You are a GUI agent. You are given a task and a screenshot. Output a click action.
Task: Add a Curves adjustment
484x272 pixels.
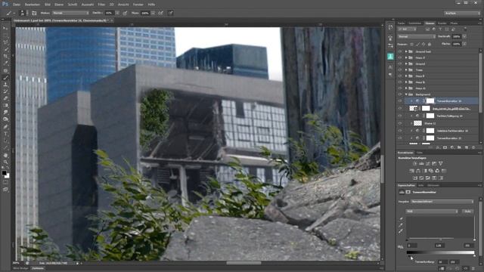click(x=428, y=163)
